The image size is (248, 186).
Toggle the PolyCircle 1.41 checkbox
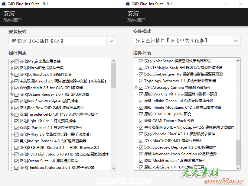[141, 167]
